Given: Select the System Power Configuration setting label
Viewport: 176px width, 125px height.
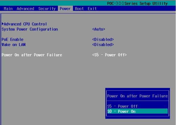Looking at the screenshot, I should pos(30,29).
